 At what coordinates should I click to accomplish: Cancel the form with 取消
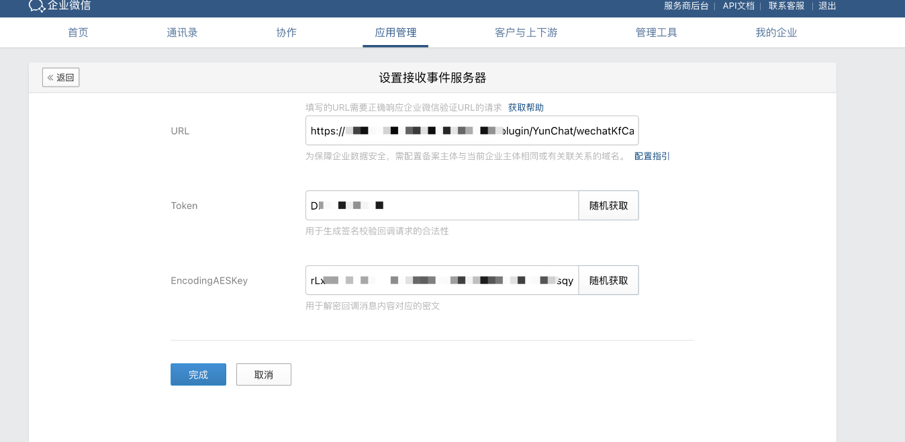pos(264,375)
